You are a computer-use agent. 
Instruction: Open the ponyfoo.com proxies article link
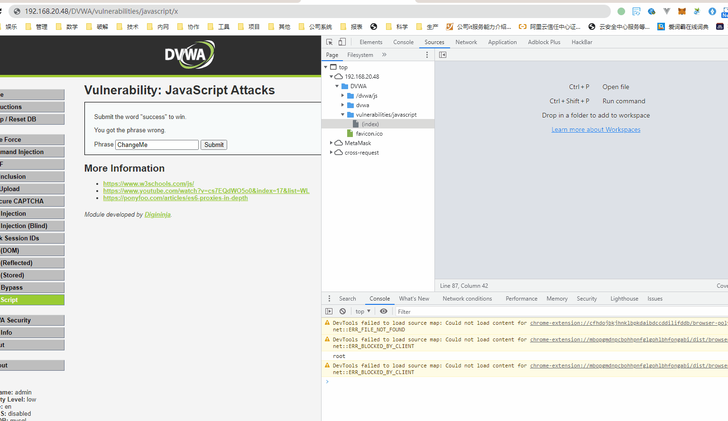tap(175, 198)
